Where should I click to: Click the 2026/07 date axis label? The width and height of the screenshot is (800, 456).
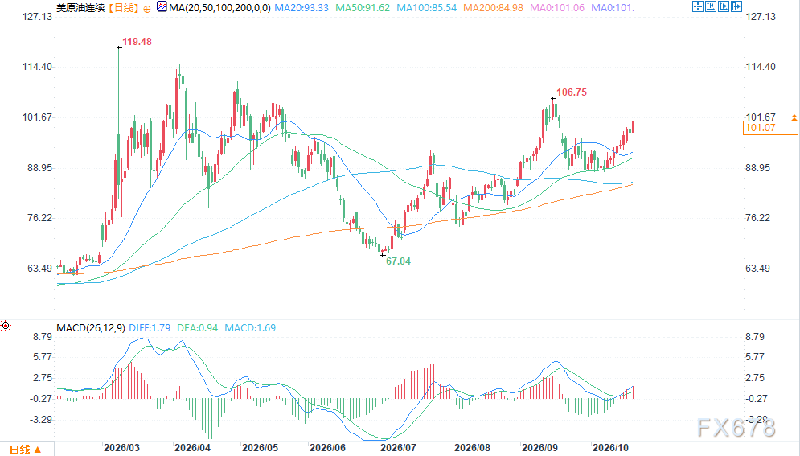[x=399, y=448]
